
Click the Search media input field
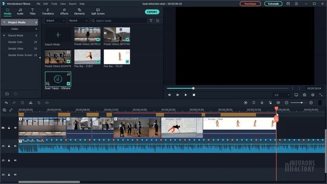pyautogui.click(x=119, y=20)
